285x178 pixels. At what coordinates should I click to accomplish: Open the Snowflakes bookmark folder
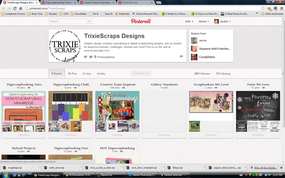click(x=78, y=14)
